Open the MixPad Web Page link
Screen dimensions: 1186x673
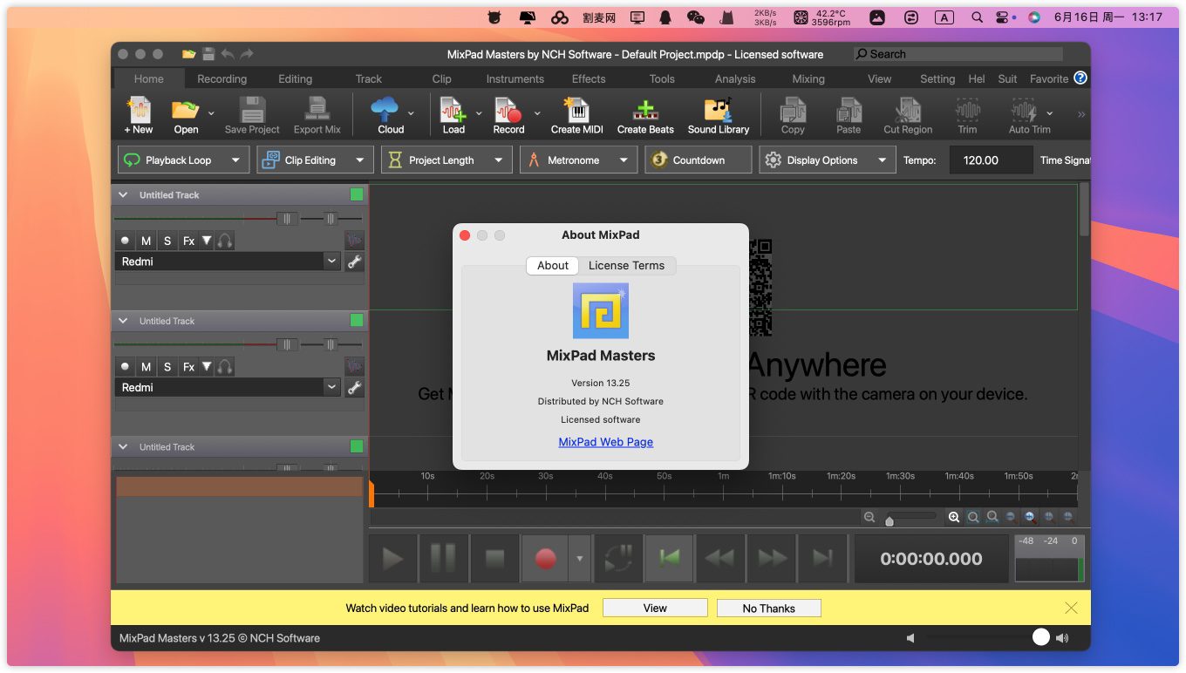point(605,442)
